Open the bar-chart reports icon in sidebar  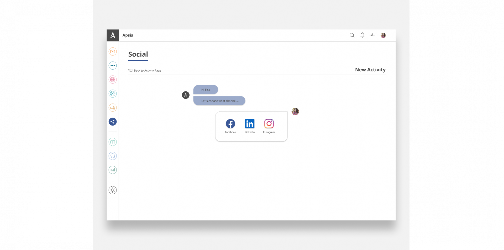(x=113, y=170)
